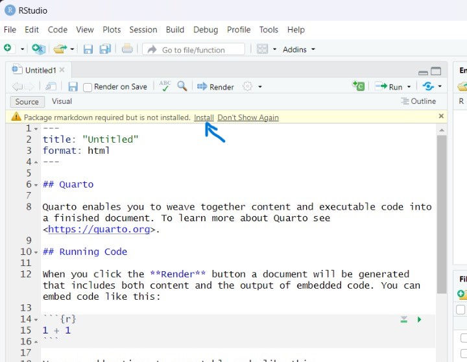Open the Tools menu
This screenshot has width=467, height=362.
tap(269, 30)
